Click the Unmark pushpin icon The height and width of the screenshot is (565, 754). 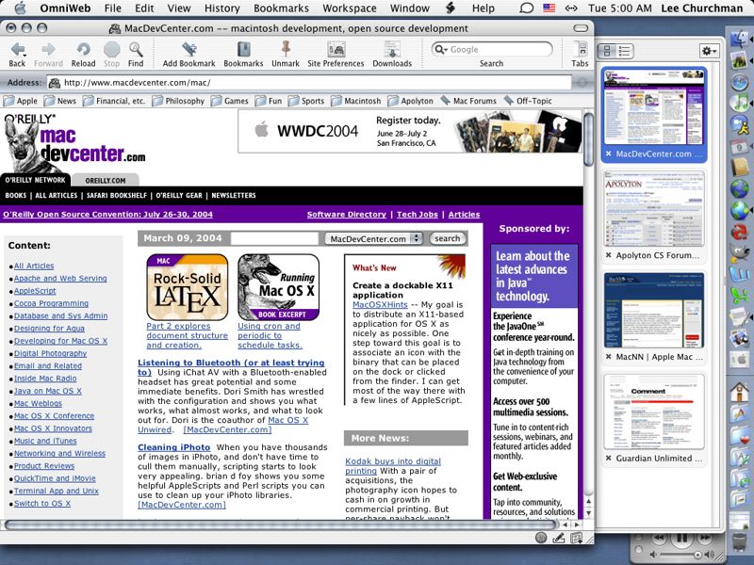(x=286, y=51)
